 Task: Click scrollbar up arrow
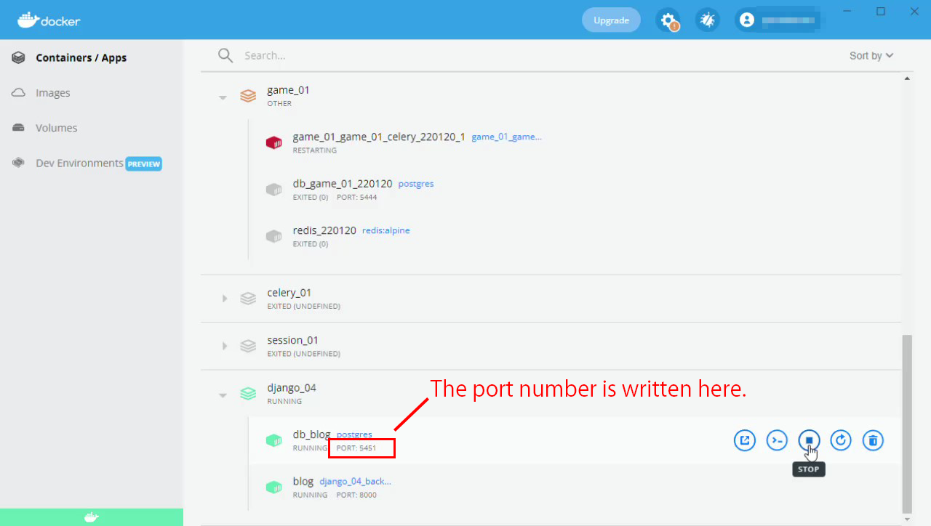pyautogui.click(x=907, y=78)
